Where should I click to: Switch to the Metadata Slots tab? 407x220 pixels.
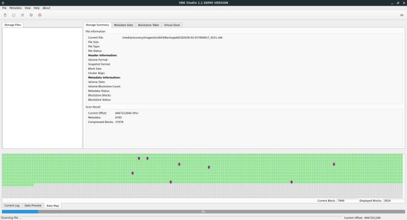coord(124,25)
